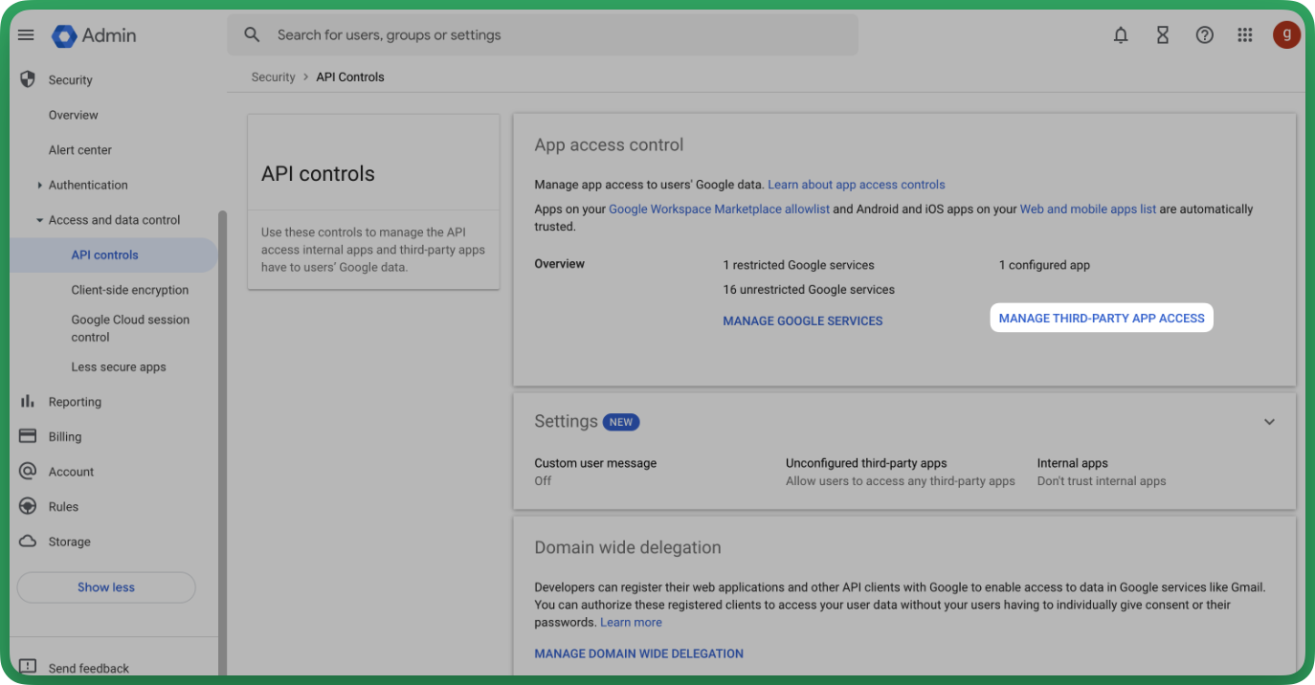1315x685 pixels.
Task: Click the search magnifier icon
Action: (x=252, y=35)
